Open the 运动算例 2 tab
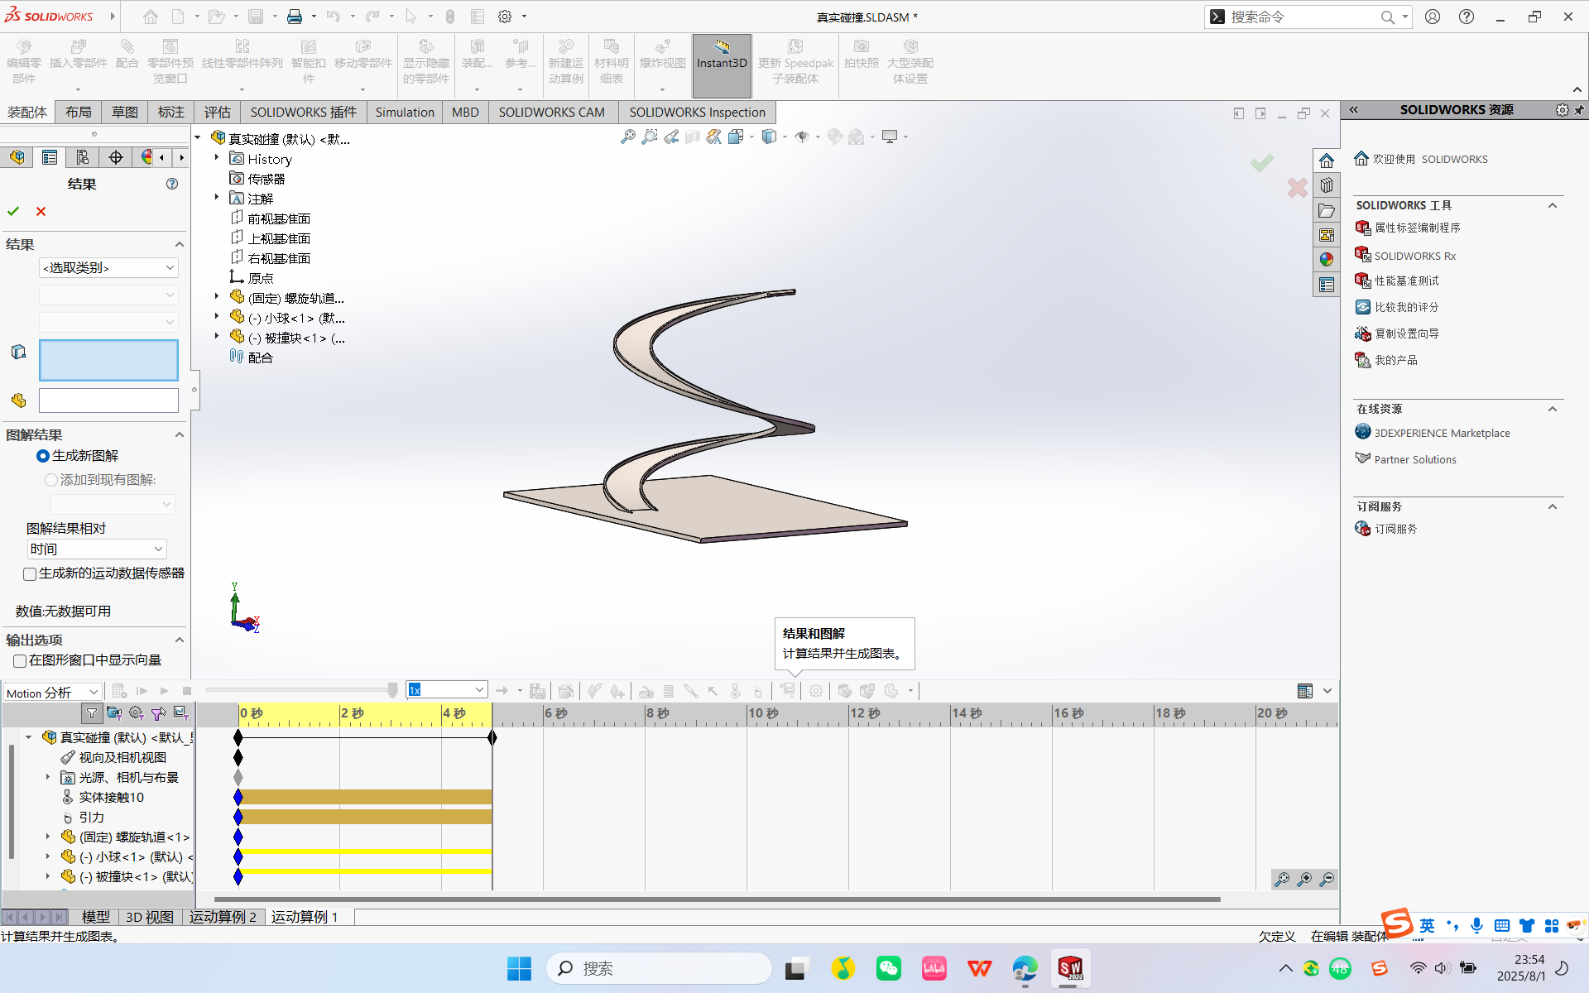Image resolution: width=1589 pixels, height=993 pixels. [223, 917]
